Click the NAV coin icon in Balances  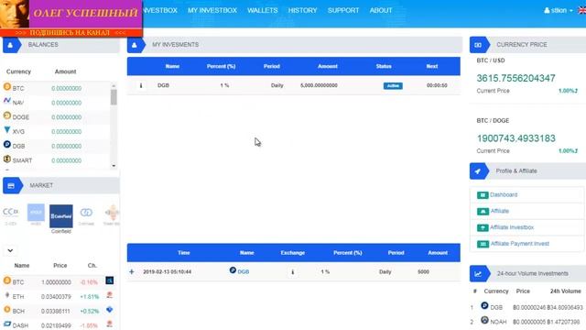tap(7, 101)
